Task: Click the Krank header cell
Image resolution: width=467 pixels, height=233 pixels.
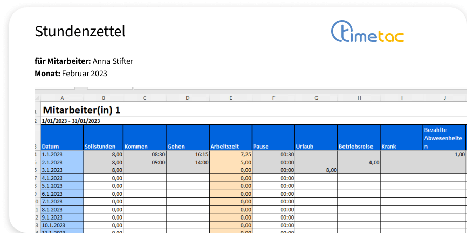Action: (401, 138)
